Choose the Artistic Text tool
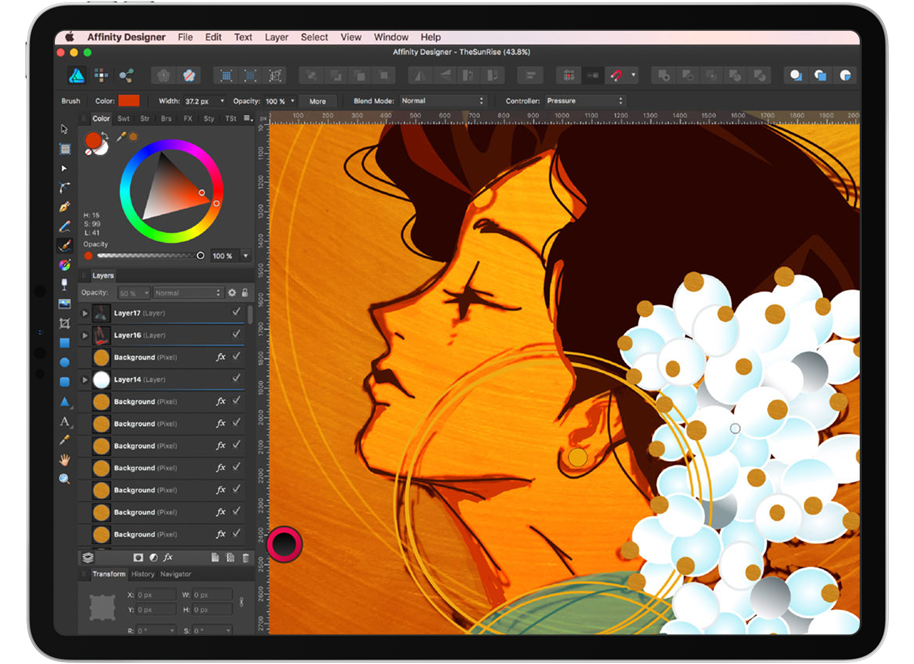914x664 pixels. click(x=64, y=421)
